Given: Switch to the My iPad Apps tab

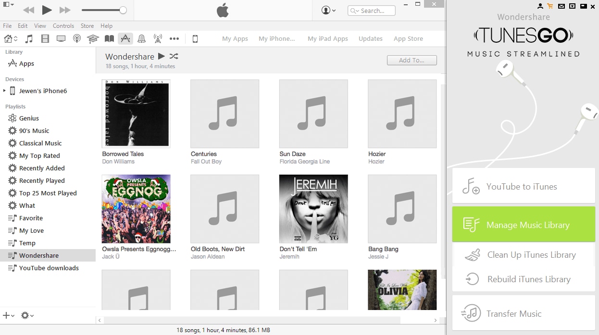Looking at the screenshot, I should click(x=328, y=39).
